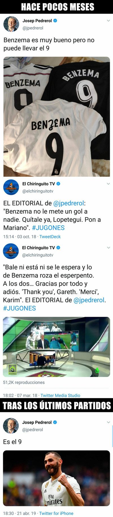Open the three Benzema jerseys photo
This screenshot has height=517, width=113.
pos(56,117)
